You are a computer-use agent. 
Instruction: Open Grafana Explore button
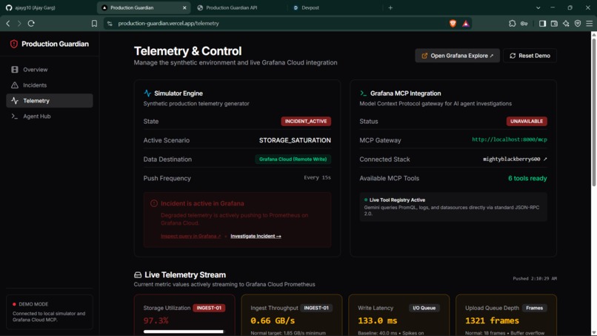pos(457,56)
